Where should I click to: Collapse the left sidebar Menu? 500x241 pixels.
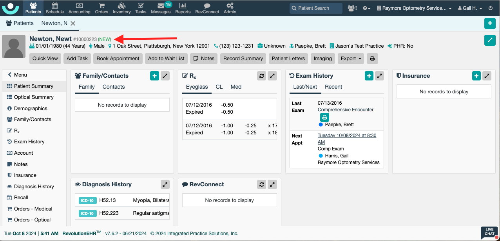[17, 75]
